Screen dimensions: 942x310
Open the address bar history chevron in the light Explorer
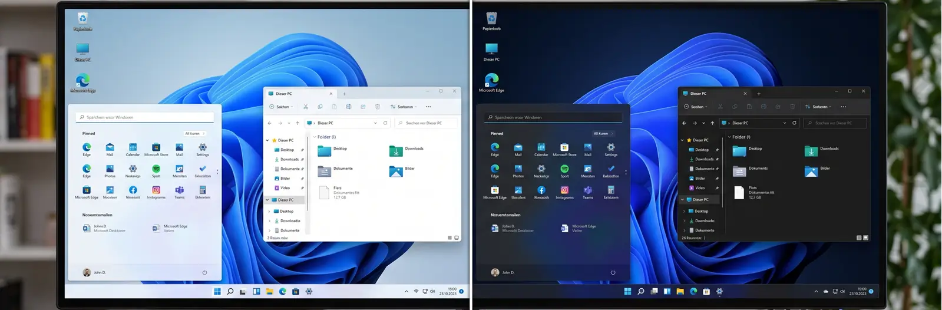pyautogui.click(x=375, y=123)
